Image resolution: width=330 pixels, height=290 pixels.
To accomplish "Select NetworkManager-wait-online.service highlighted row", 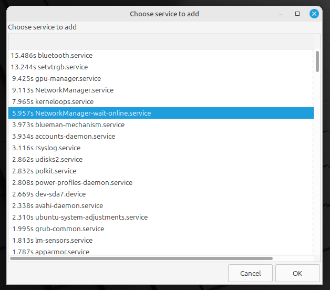I will (161, 113).
